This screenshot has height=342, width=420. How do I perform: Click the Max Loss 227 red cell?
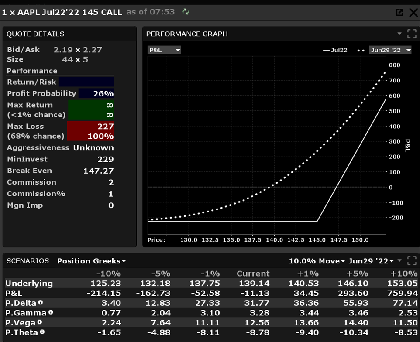click(x=90, y=131)
